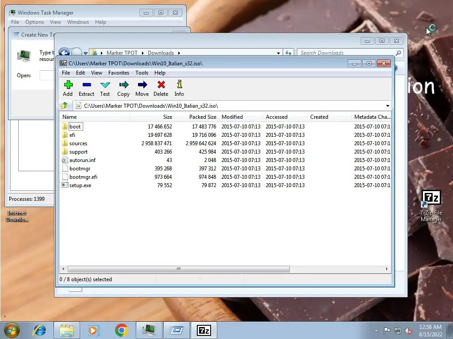Open Task Manager Options menu
This screenshot has width=453, height=339.
[35, 22]
